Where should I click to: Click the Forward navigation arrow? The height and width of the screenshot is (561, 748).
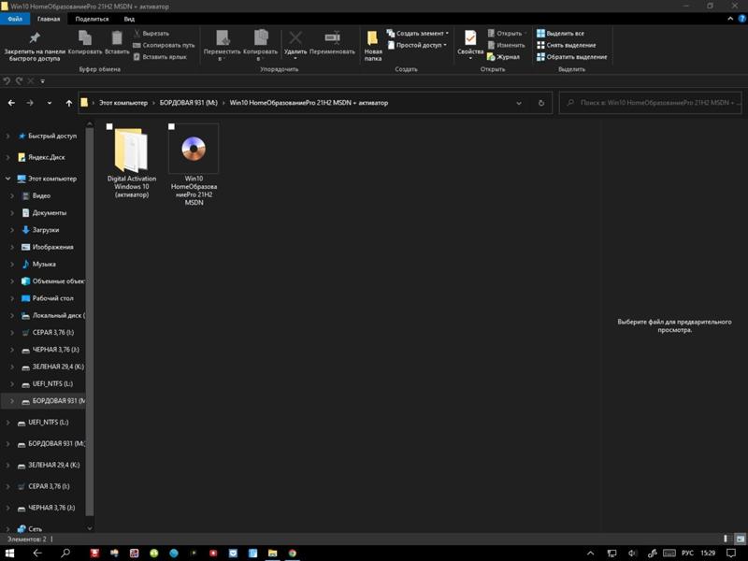[x=30, y=103]
